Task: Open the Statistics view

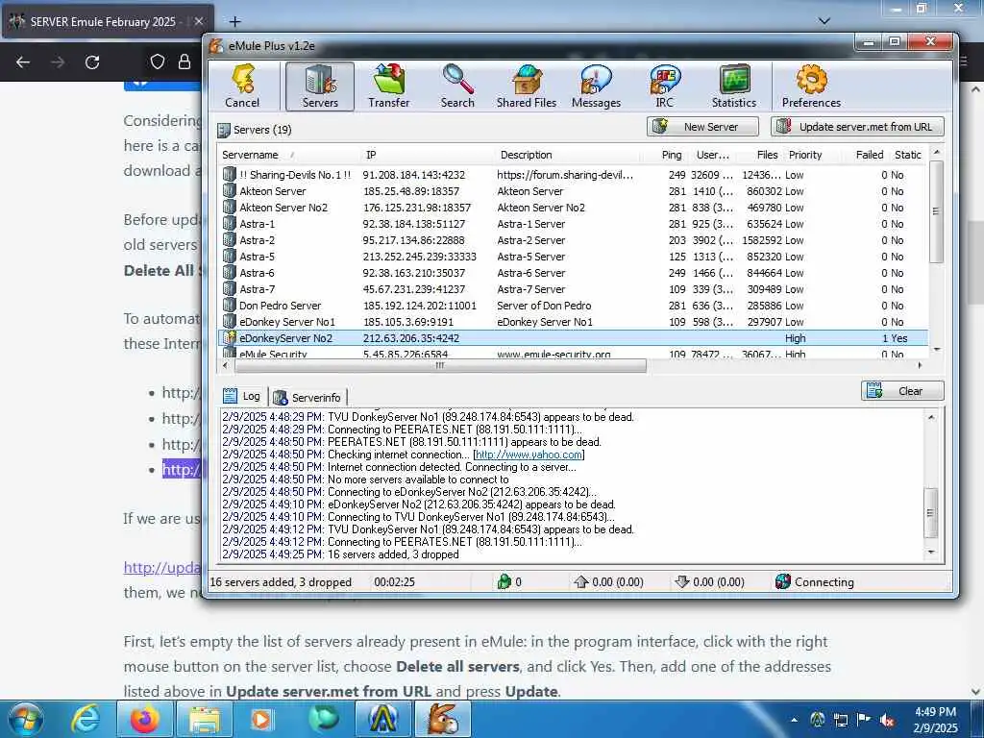Action: pos(733,86)
